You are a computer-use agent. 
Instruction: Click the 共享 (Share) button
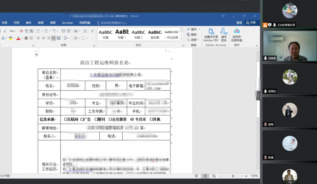[x=251, y=23]
